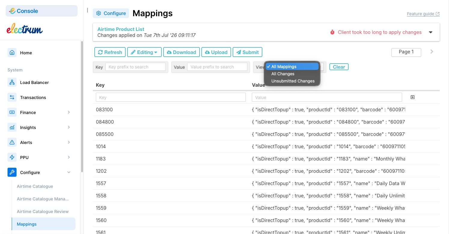Click the Load Balancer network icon
Viewport: 449px width, 234px height.
point(12,82)
